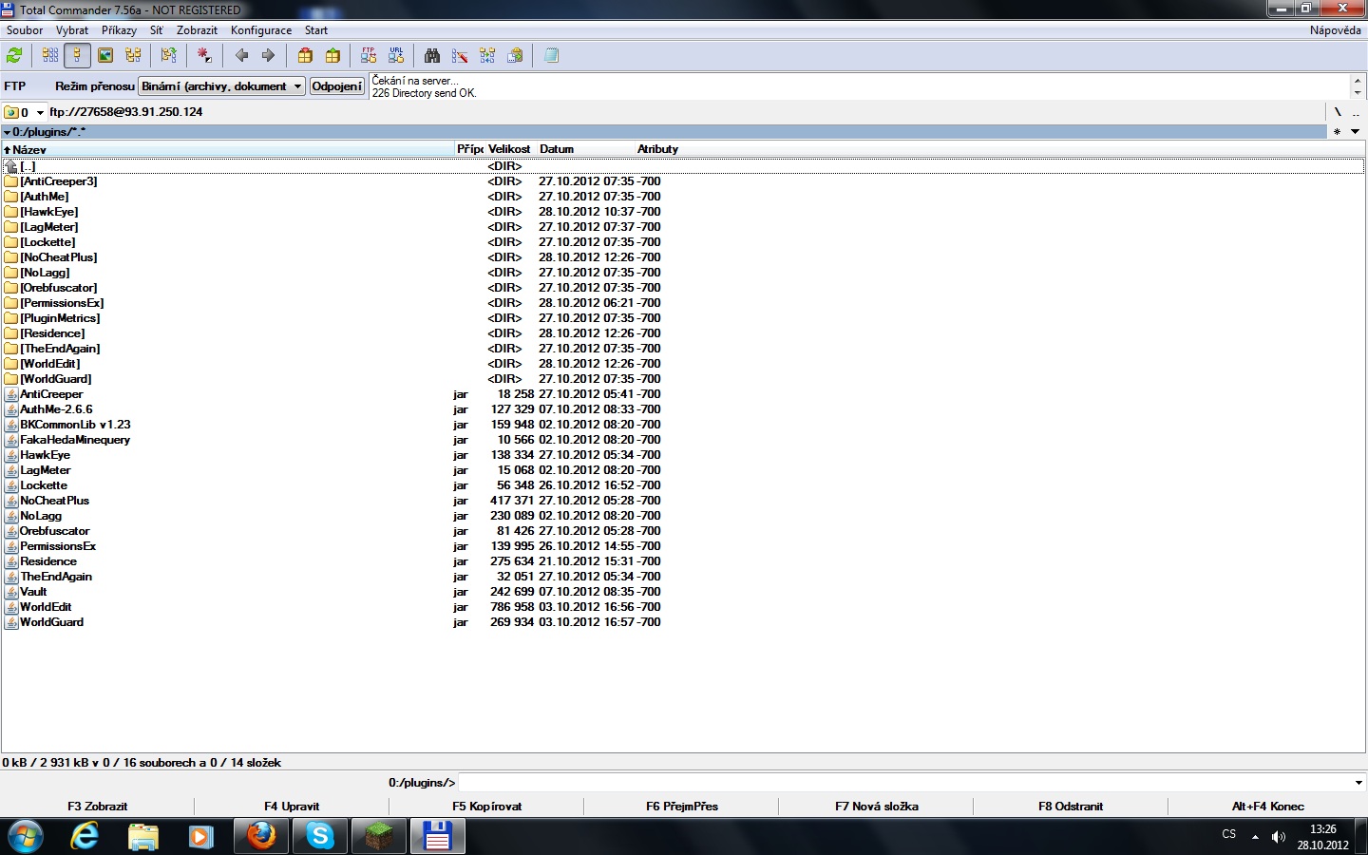Image resolution: width=1368 pixels, height=855 pixels.
Task: Open Soubor menu
Action: (25, 30)
